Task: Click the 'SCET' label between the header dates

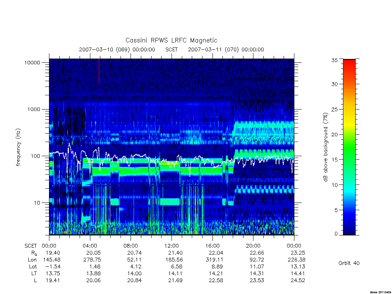Action: coord(171,49)
